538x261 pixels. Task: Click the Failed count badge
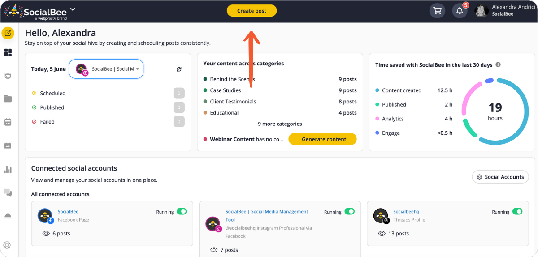(x=179, y=121)
